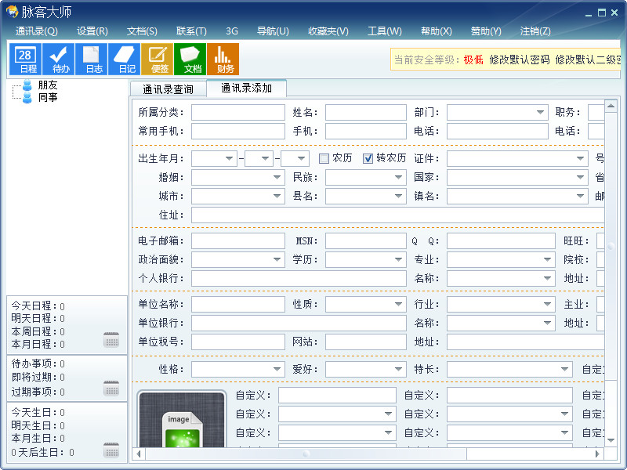
Task: Open the 性格 dropdown
Action: click(277, 369)
